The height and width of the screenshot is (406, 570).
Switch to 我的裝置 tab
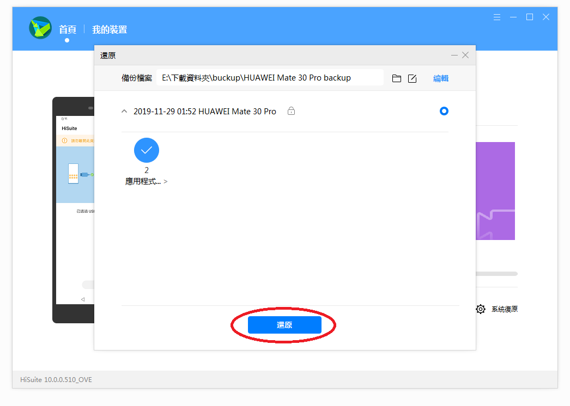pos(110,30)
